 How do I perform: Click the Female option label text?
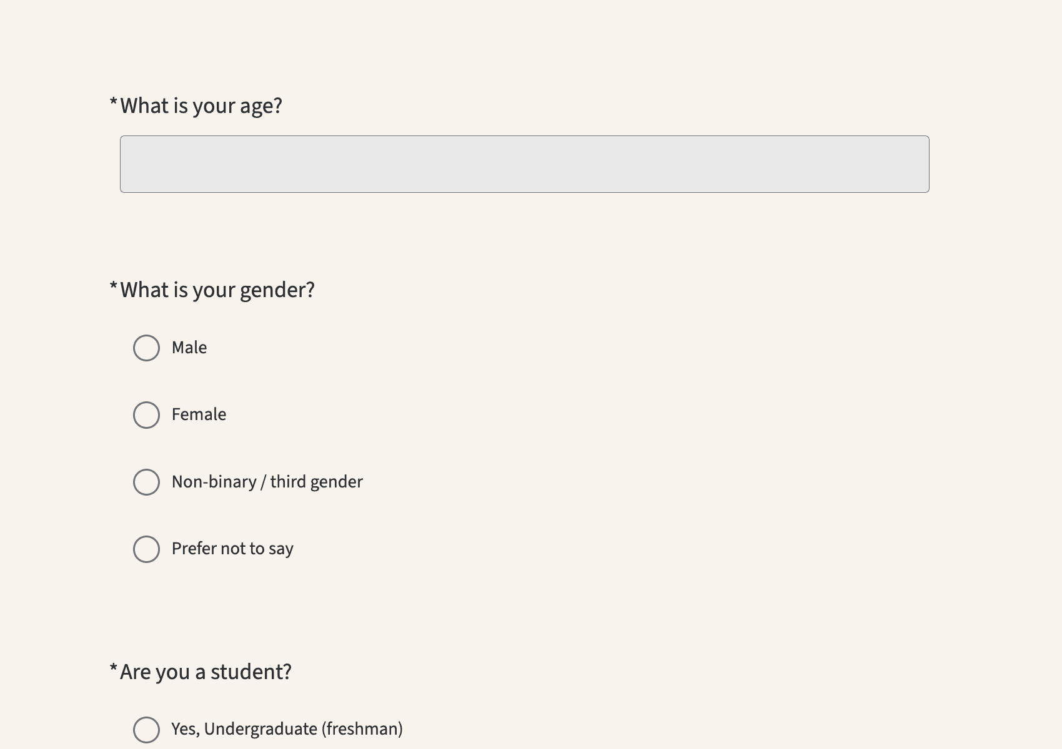(199, 414)
